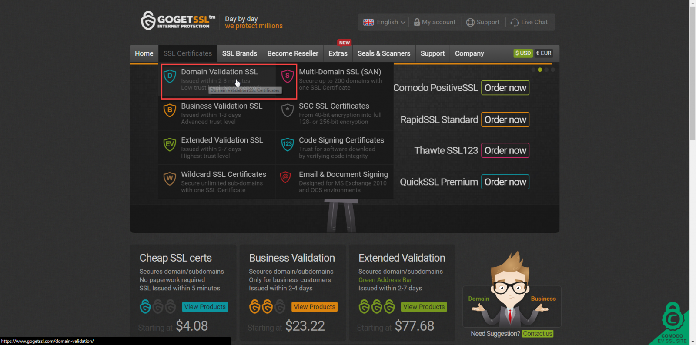The image size is (696, 345).
Task: View Products for Business Validation
Action: (x=315, y=307)
